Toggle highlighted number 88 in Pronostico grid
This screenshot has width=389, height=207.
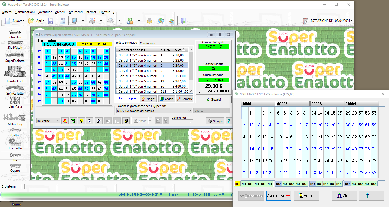[x=93, y=101]
